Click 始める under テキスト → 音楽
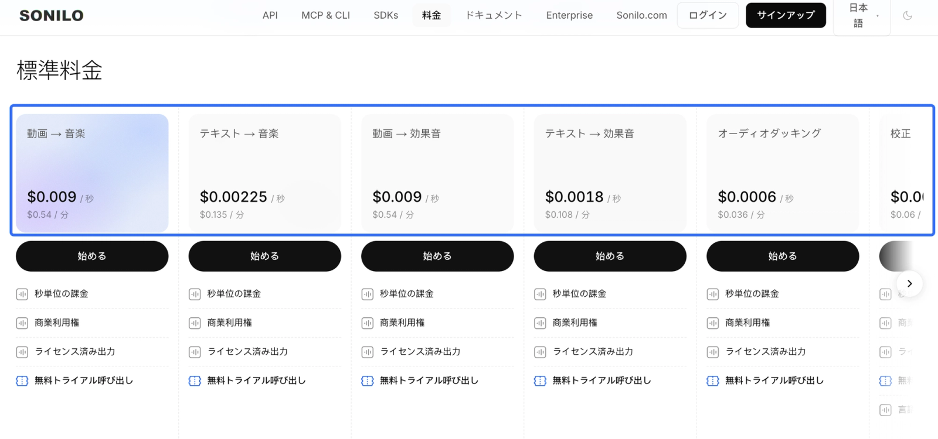 click(265, 256)
